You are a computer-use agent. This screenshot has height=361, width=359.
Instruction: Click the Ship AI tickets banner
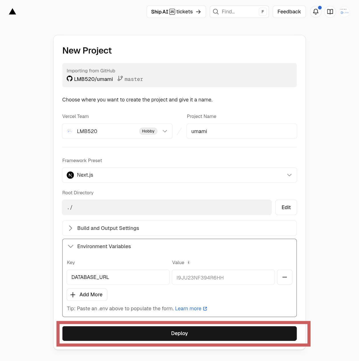[x=176, y=12]
